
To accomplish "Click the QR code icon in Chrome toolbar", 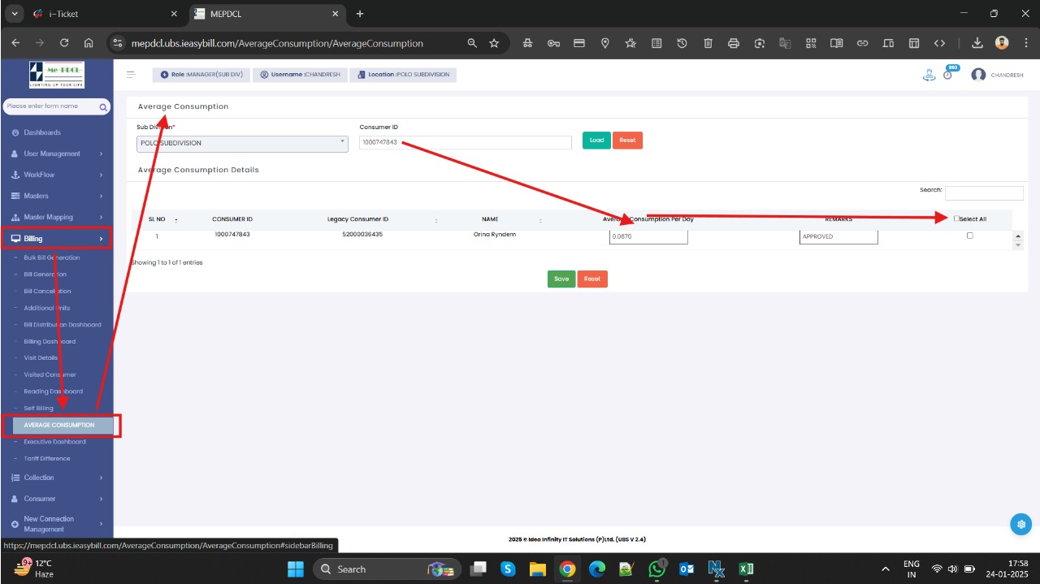I will click(811, 43).
